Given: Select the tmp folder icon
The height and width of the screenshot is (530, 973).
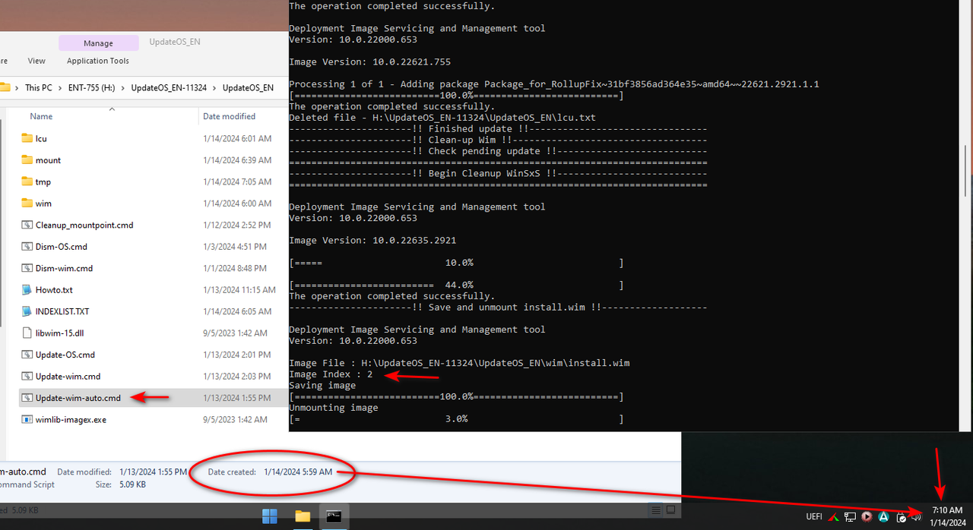Looking at the screenshot, I should click(x=27, y=182).
